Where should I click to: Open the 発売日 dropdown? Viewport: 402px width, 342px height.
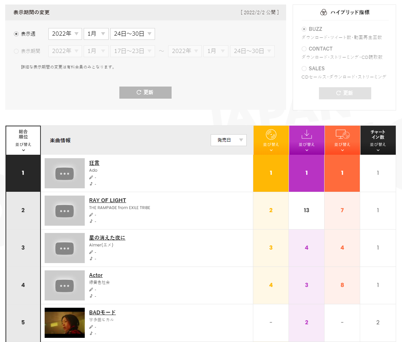click(x=229, y=140)
